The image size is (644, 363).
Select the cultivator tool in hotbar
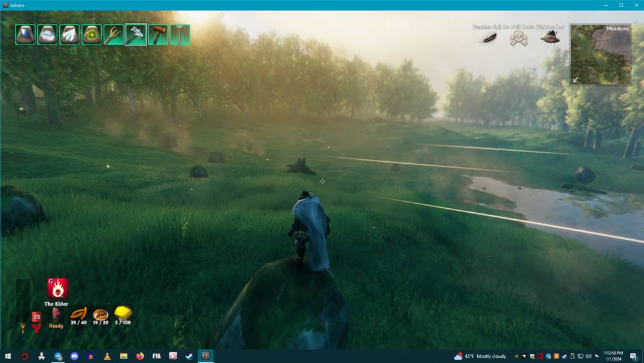114,35
